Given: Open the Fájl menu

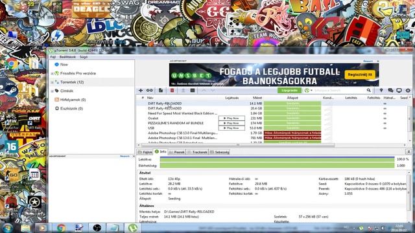Looking at the screenshot, I should click(x=53, y=57).
